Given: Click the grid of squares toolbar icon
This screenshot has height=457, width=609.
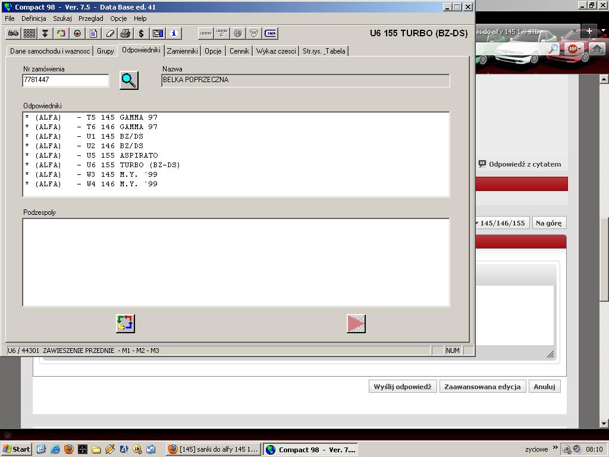Looking at the screenshot, I should pos(30,33).
